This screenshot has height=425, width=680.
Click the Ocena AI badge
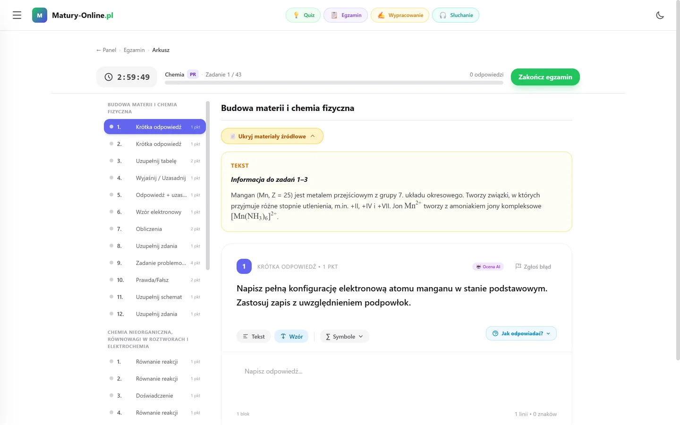pos(488,267)
